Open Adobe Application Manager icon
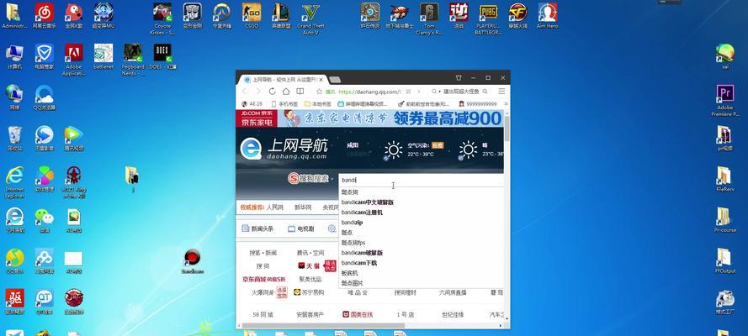 74,60
